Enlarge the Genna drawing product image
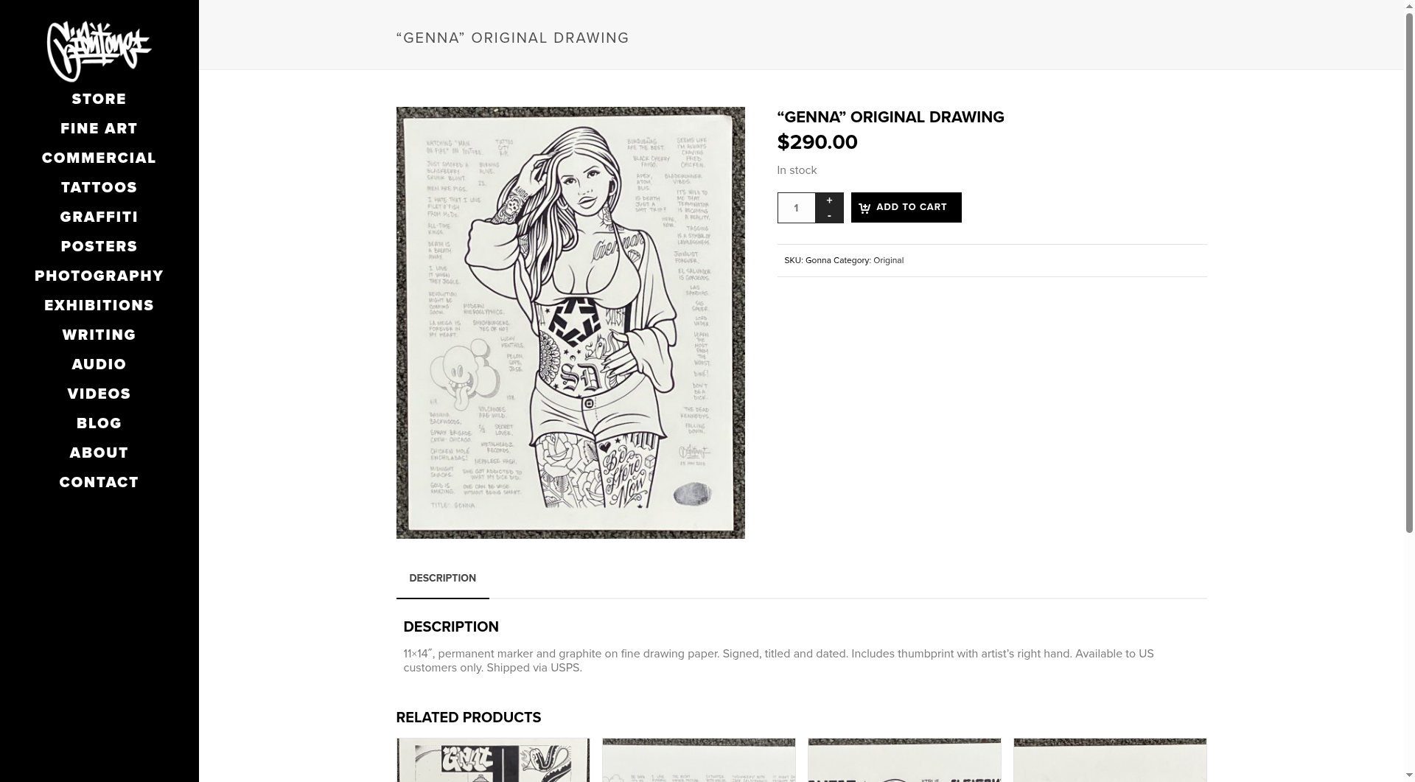The width and height of the screenshot is (1415, 782). pyautogui.click(x=570, y=323)
